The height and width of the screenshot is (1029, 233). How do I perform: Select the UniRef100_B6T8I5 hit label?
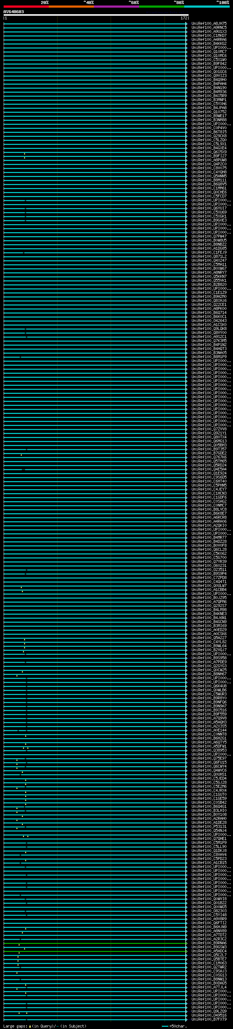(x=209, y=132)
